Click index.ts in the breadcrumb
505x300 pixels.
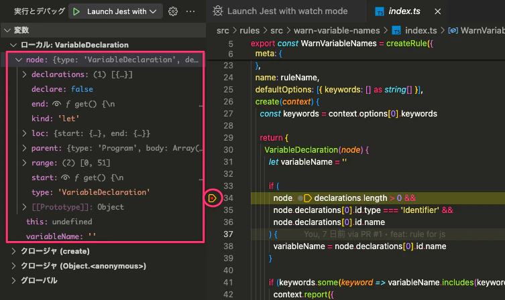tap(421, 31)
